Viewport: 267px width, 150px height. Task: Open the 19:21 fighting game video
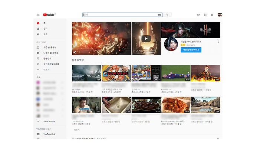[x=146, y=73]
